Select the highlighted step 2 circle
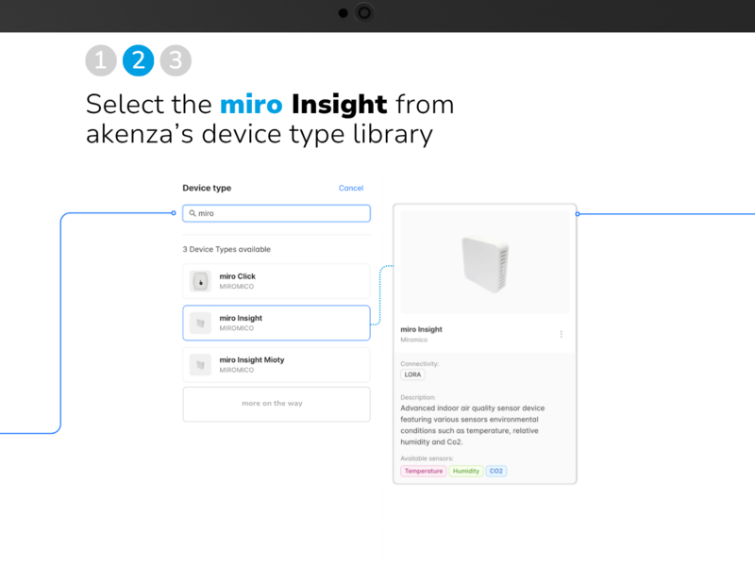The width and height of the screenshot is (755, 566). click(138, 61)
